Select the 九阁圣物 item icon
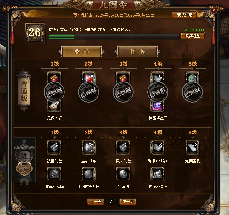The width and height of the screenshot is (229, 215). point(192,147)
